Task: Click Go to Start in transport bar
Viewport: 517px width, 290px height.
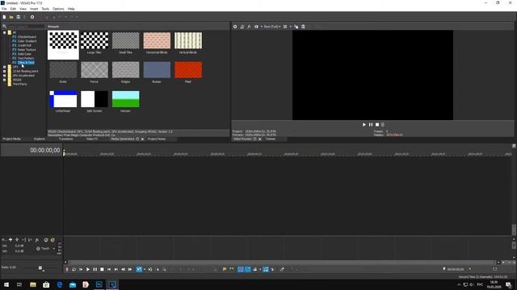Action: (109, 269)
